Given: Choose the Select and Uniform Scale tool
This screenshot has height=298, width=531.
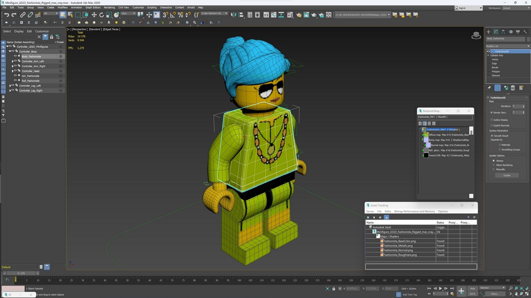Looking at the screenshot, I should 109,15.
